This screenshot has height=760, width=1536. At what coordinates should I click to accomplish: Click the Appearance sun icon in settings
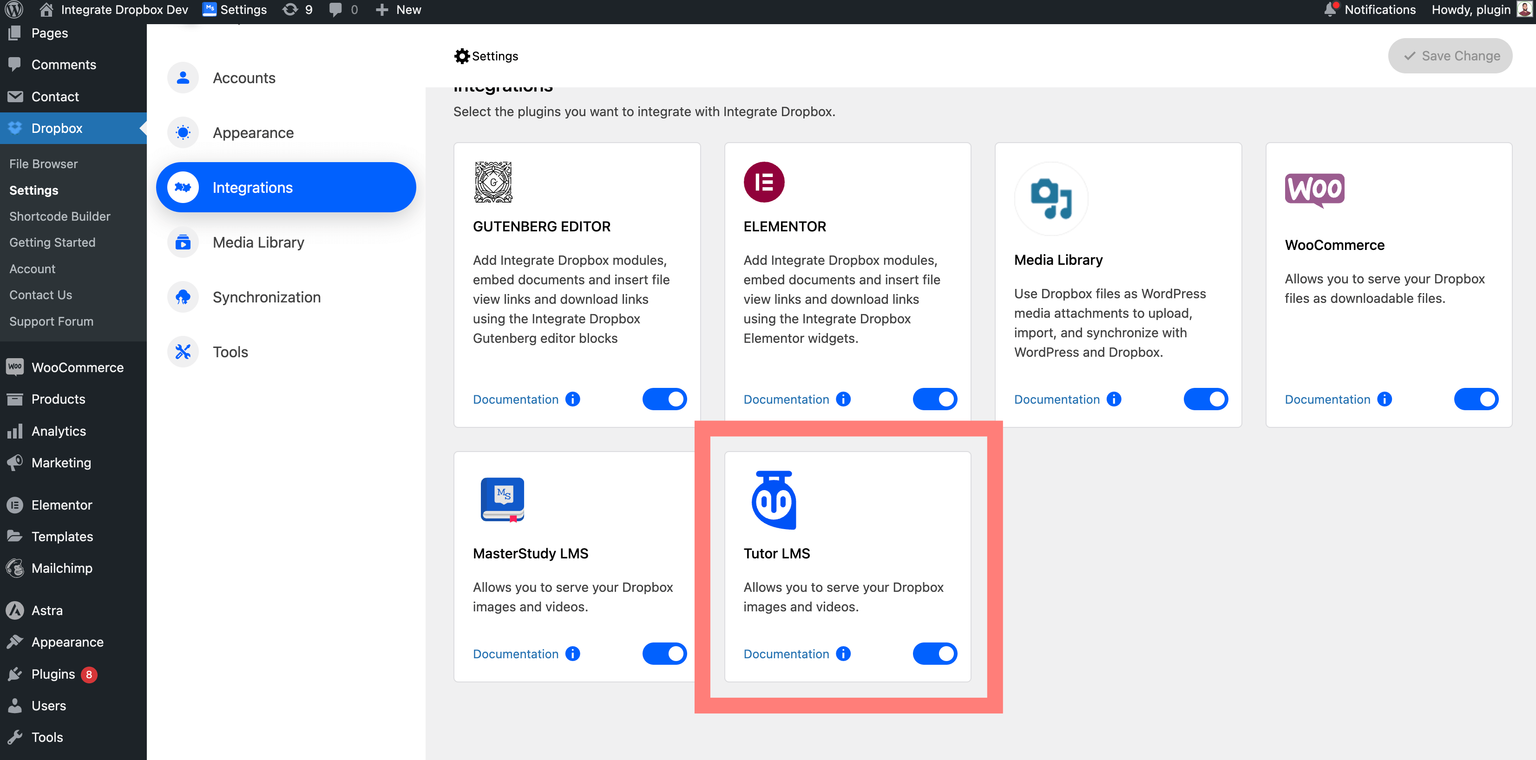[183, 132]
